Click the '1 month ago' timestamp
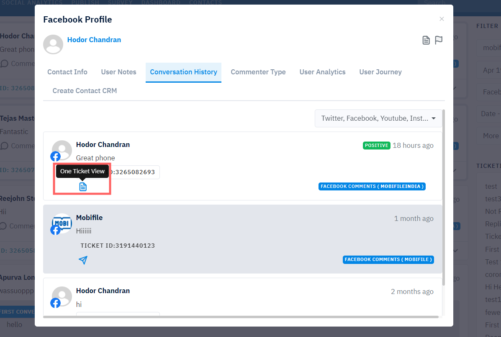 click(414, 218)
